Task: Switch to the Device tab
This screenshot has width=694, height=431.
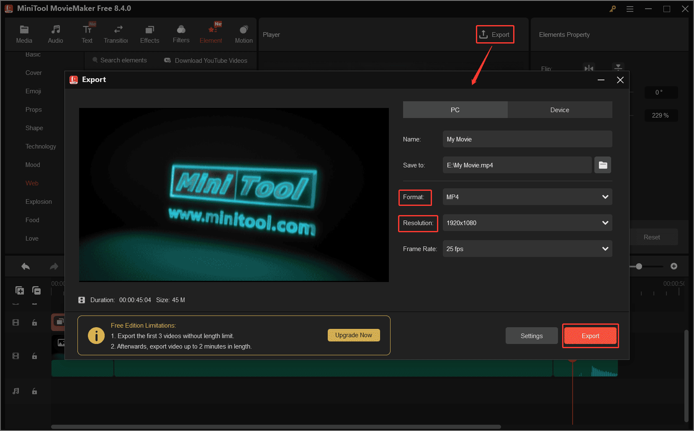Action: pyautogui.click(x=560, y=110)
